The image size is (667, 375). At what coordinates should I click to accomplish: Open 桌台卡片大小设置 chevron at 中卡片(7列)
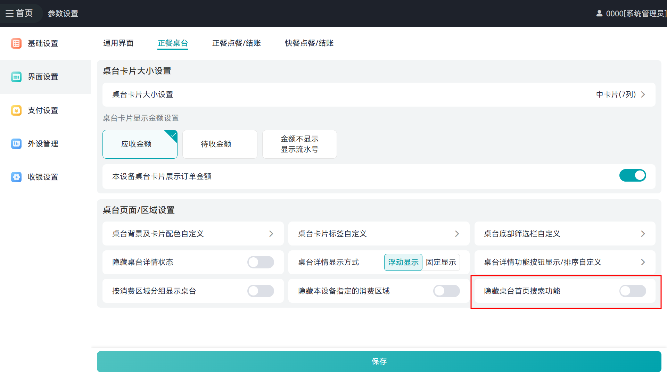(x=643, y=94)
